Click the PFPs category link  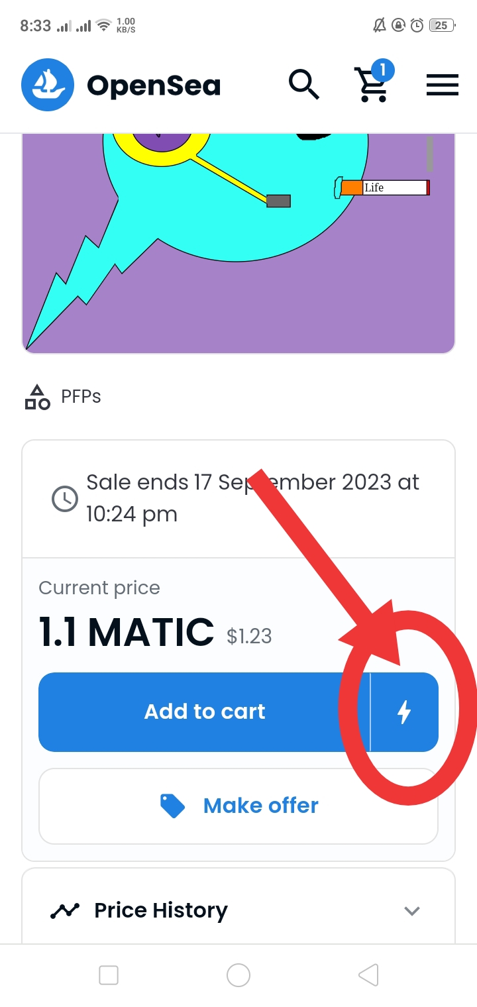[81, 396]
